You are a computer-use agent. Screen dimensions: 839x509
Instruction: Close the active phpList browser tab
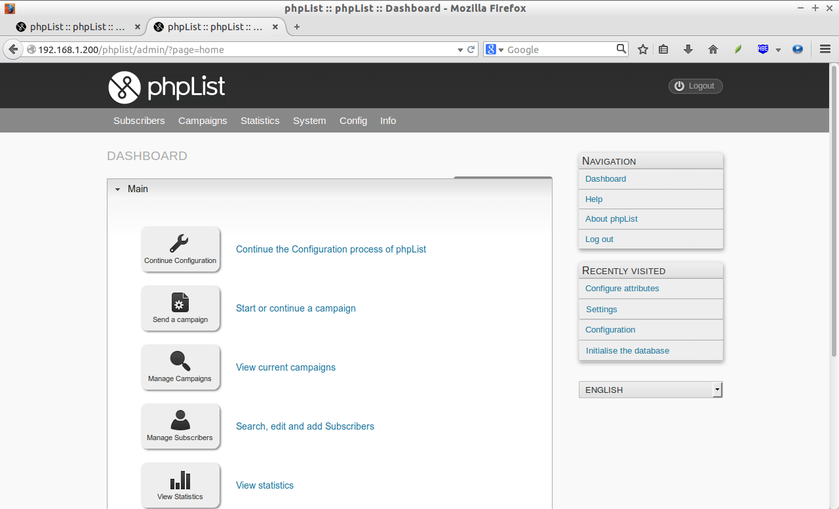pyautogui.click(x=275, y=27)
